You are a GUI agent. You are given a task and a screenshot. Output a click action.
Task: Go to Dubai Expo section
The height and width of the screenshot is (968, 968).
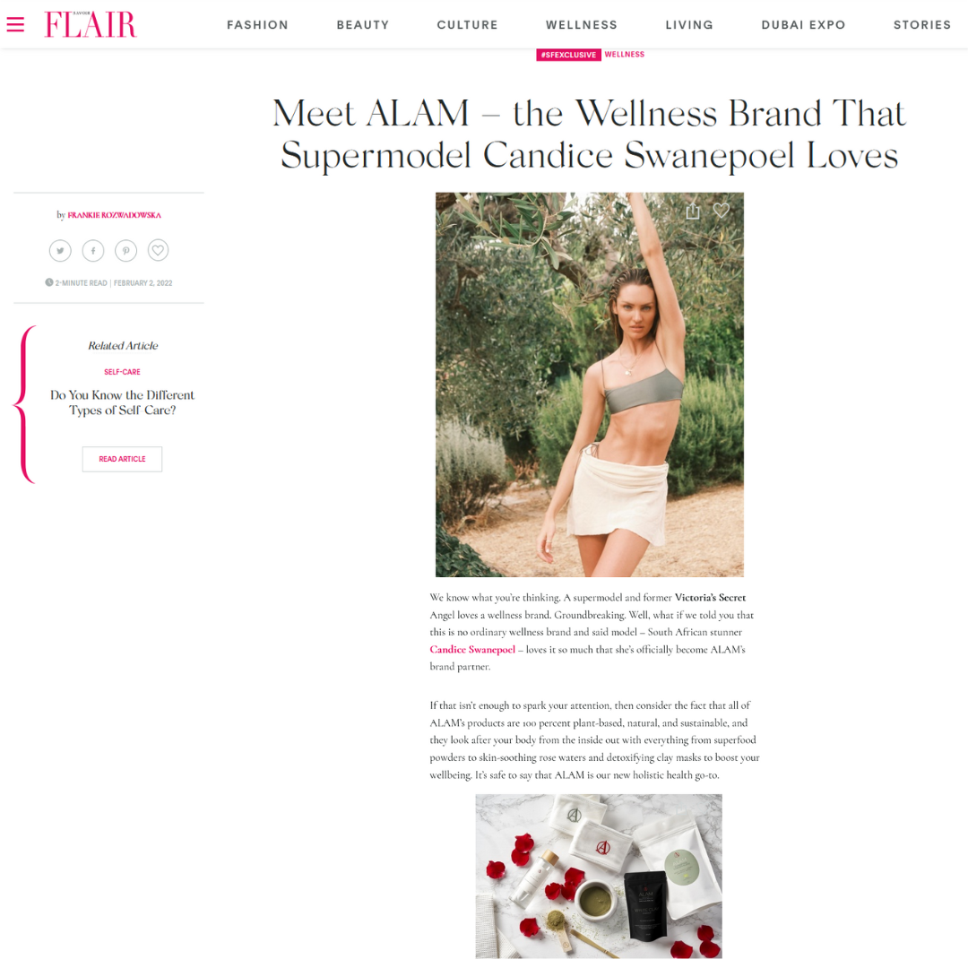pyautogui.click(x=803, y=25)
